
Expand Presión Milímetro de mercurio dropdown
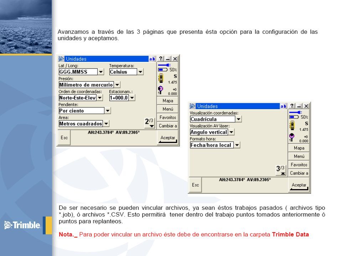(117, 85)
